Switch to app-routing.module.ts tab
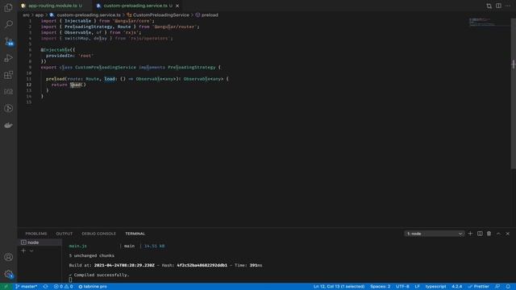Screen dimensions: 516x290 click(x=52, y=6)
